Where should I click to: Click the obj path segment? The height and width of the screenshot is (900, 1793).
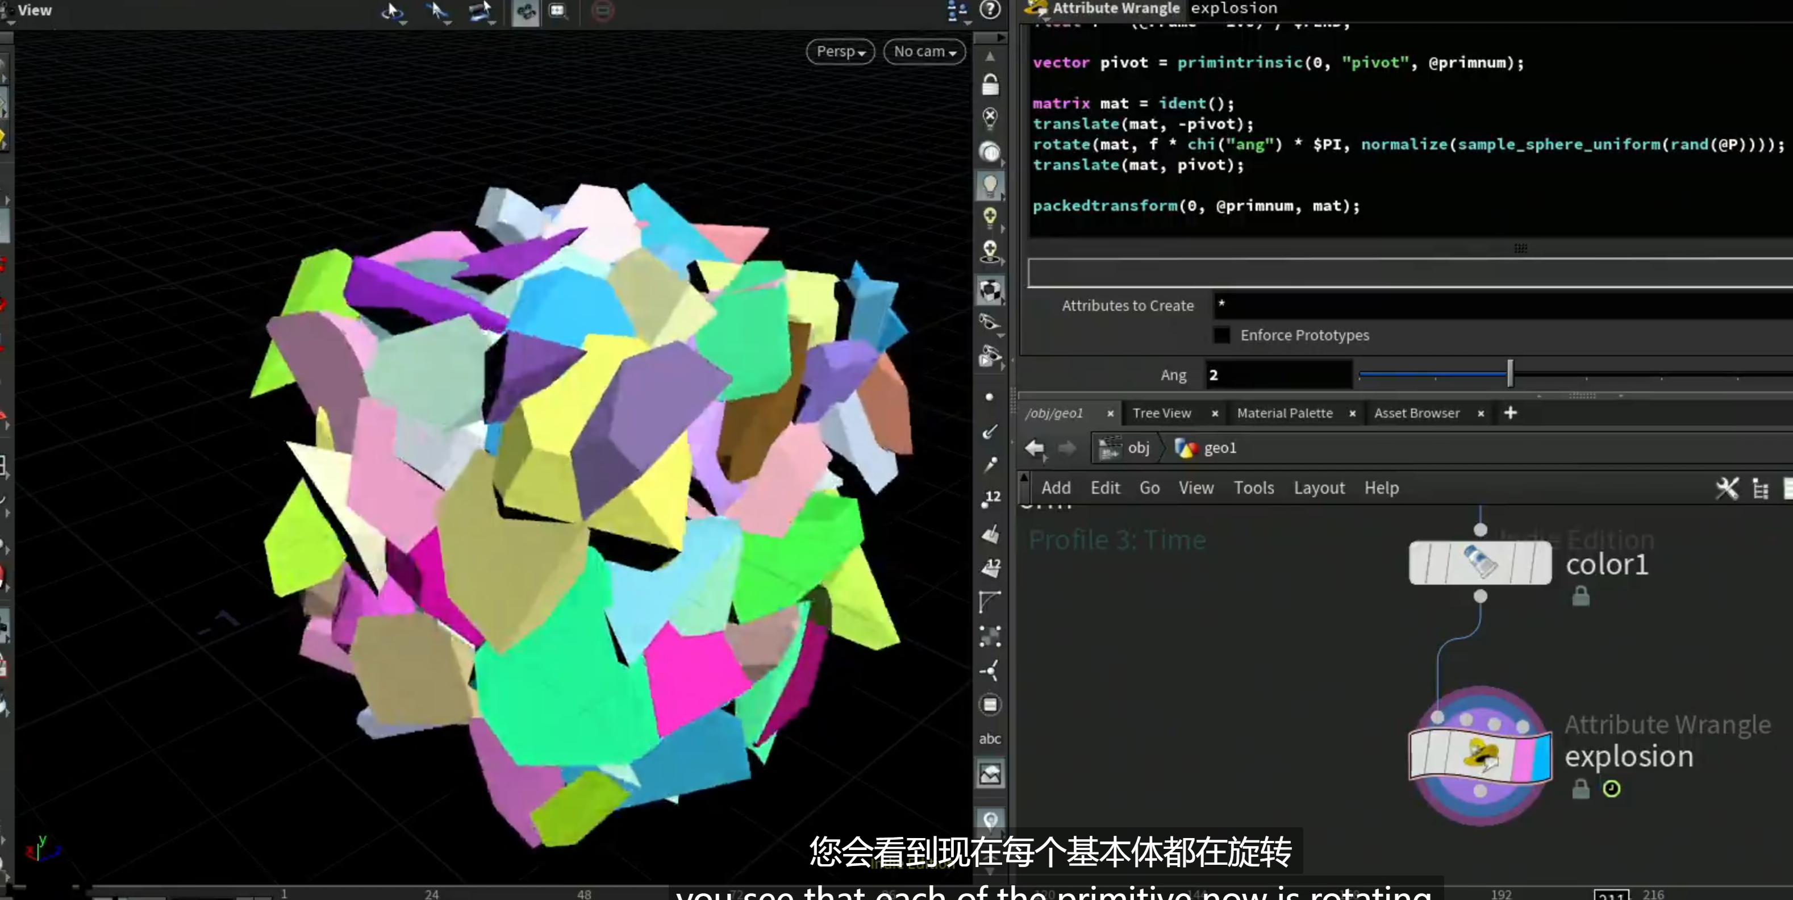click(x=1125, y=448)
